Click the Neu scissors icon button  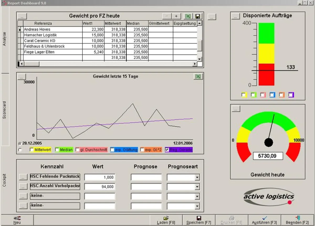[x=17, y=220]
